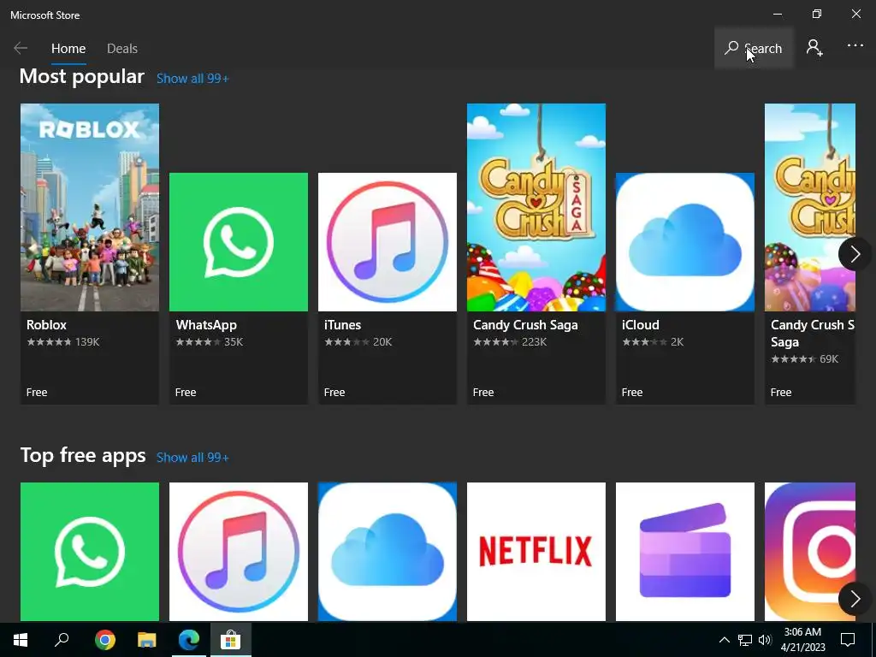The height and width of the screenshot is (657, 876).
Task: Show all Top free apps
Action: (x=192, y=457)
